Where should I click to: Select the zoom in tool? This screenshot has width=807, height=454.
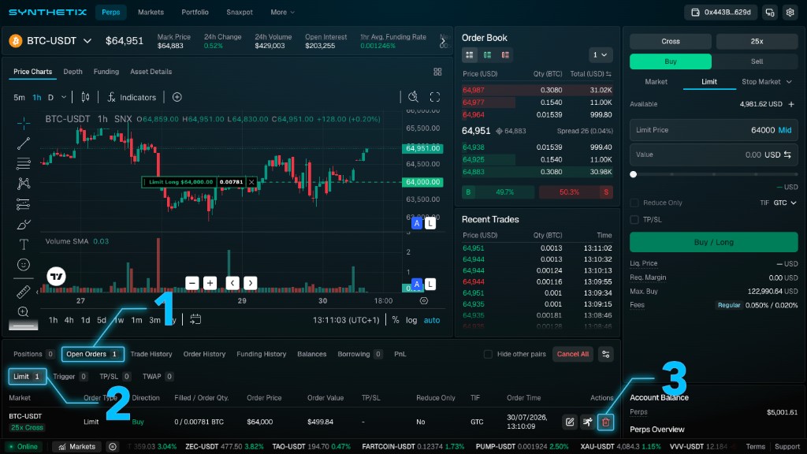coord(23,311)
